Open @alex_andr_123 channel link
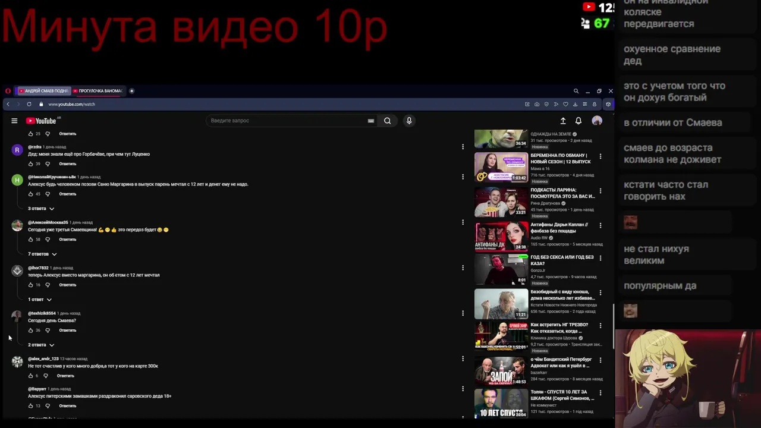 pos(43,359)
